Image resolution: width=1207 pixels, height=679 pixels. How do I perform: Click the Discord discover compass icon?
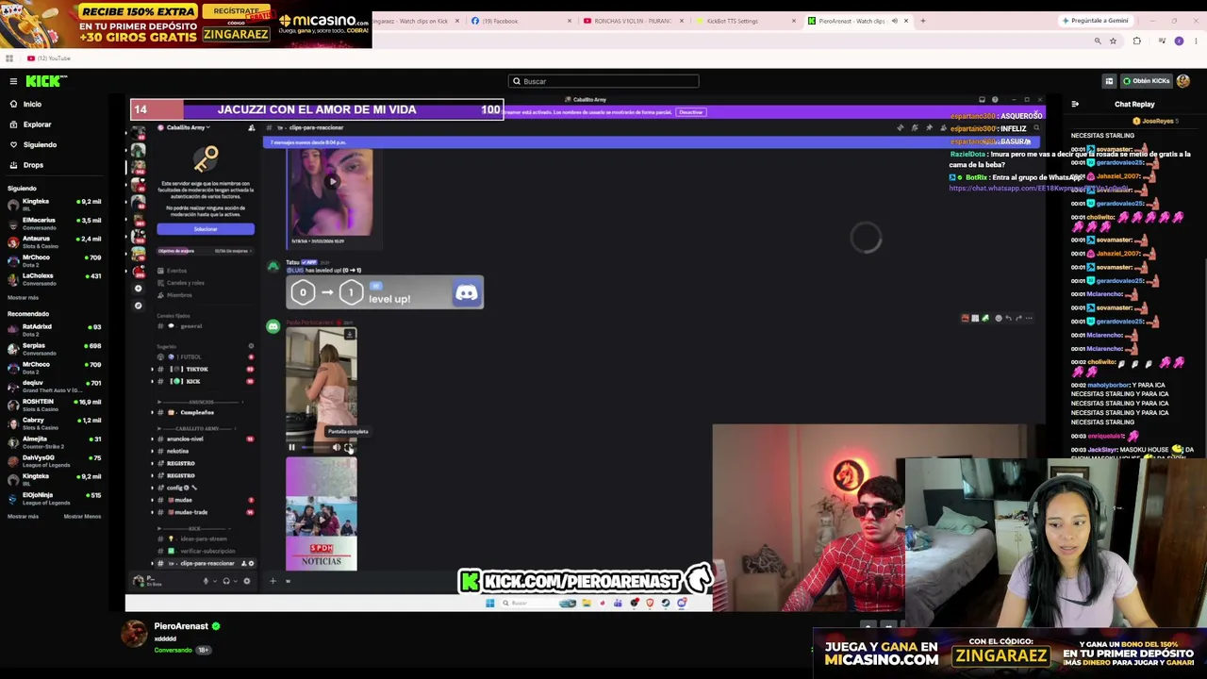(139, 305)
